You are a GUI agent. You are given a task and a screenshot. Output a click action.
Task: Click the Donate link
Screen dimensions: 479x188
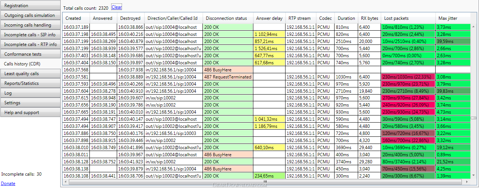(8, 184)
